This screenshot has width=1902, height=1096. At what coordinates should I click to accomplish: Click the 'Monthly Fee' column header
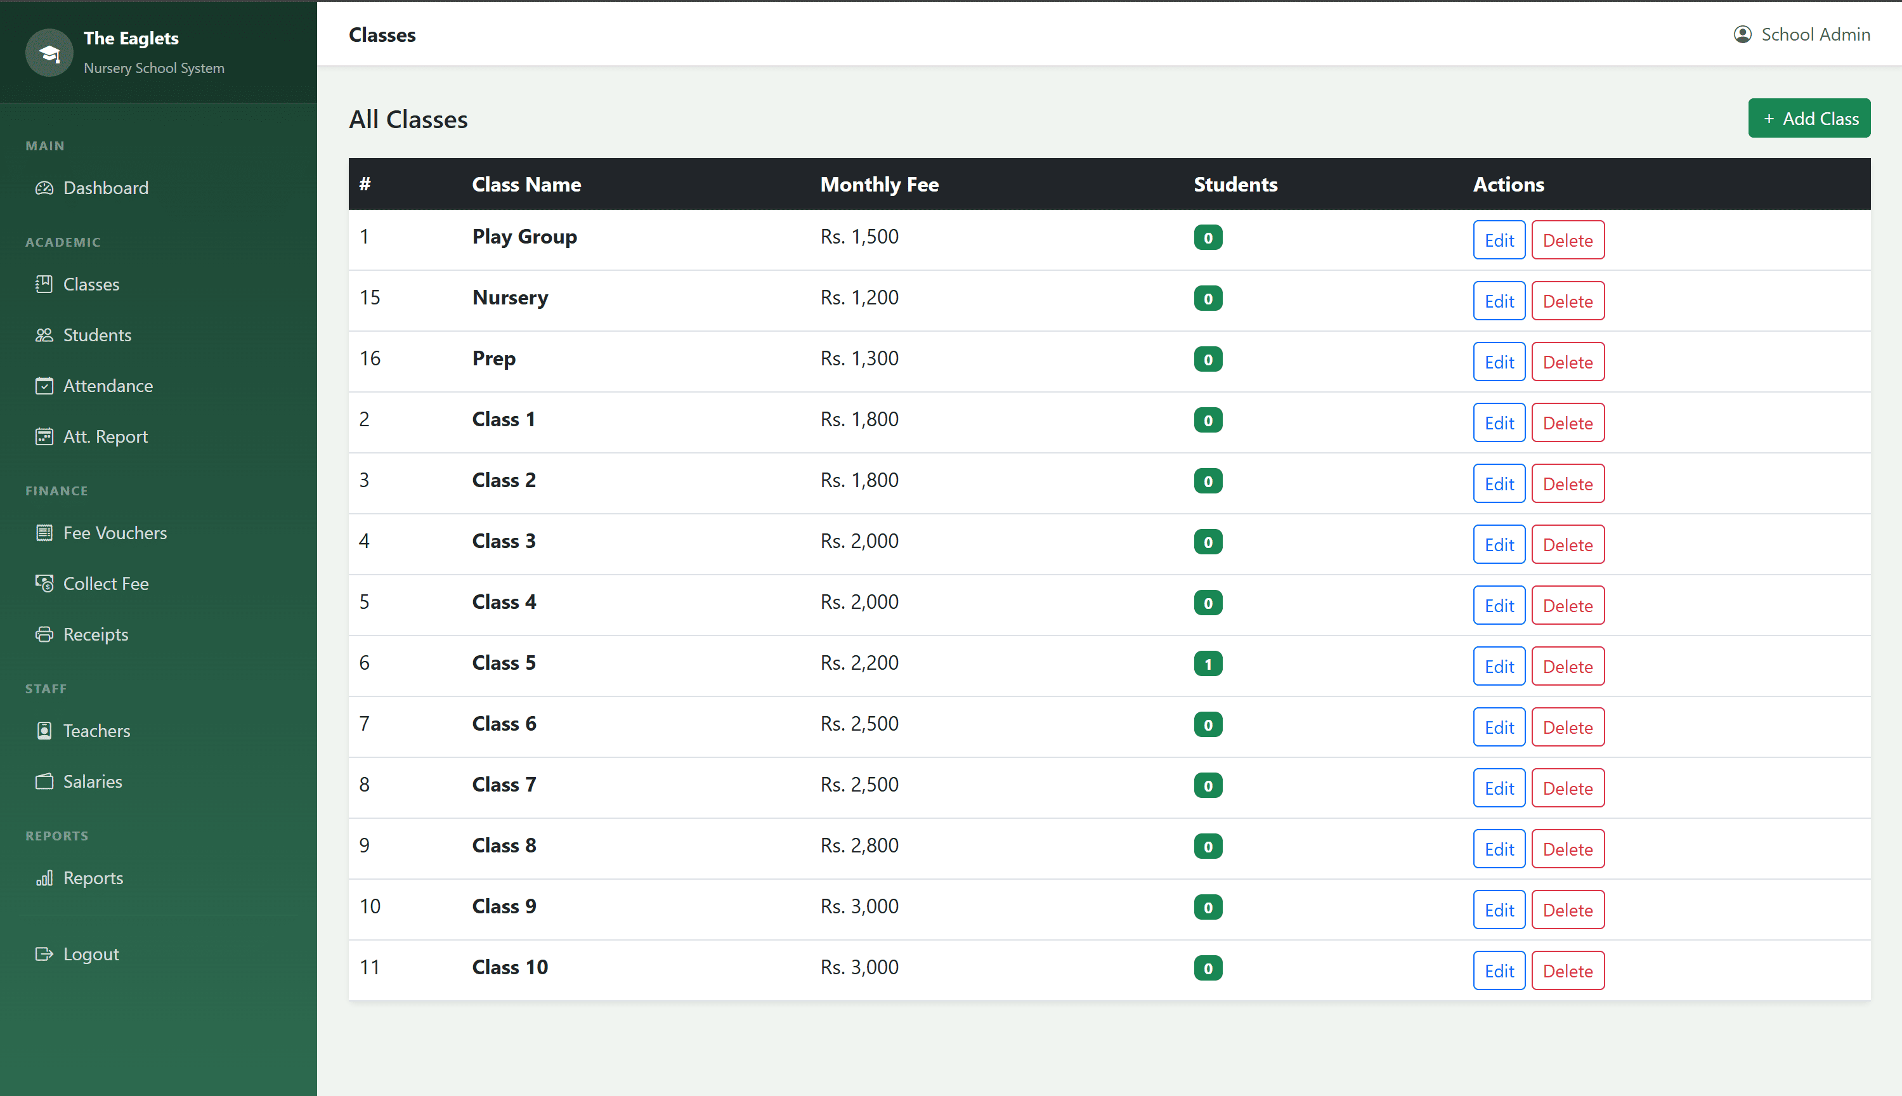click(x=879, y=185)
